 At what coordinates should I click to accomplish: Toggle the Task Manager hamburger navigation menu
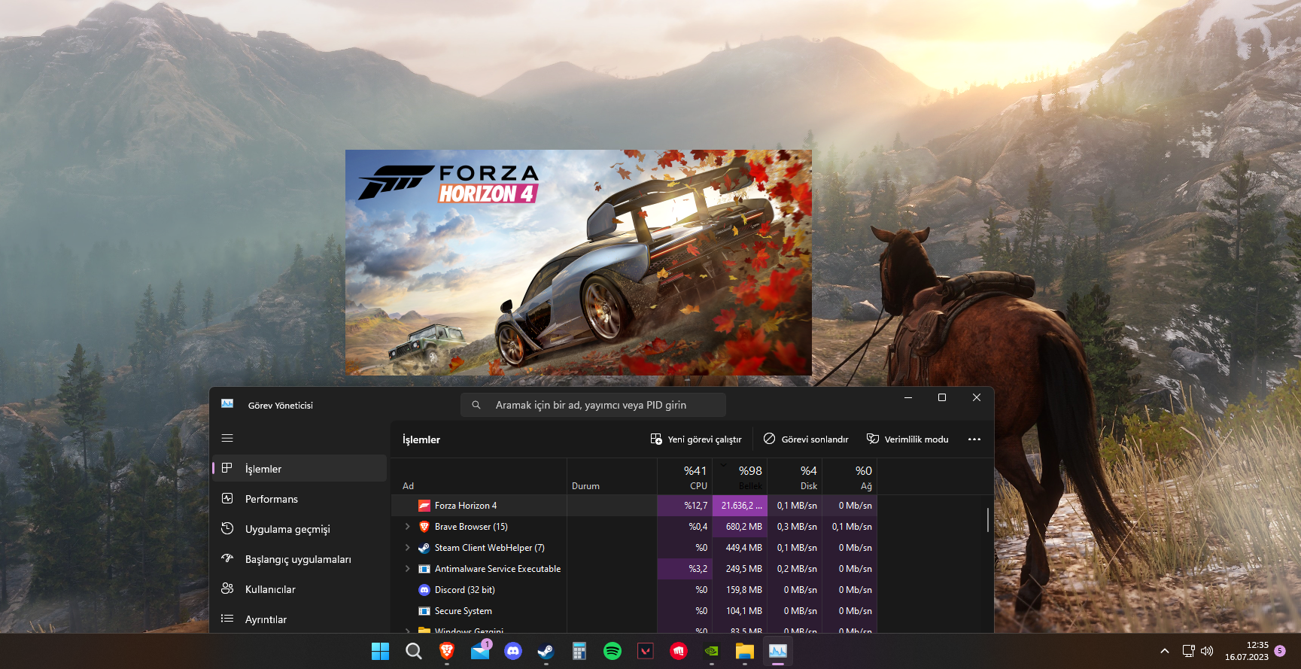pyautogui.click(x=227, y=438)
